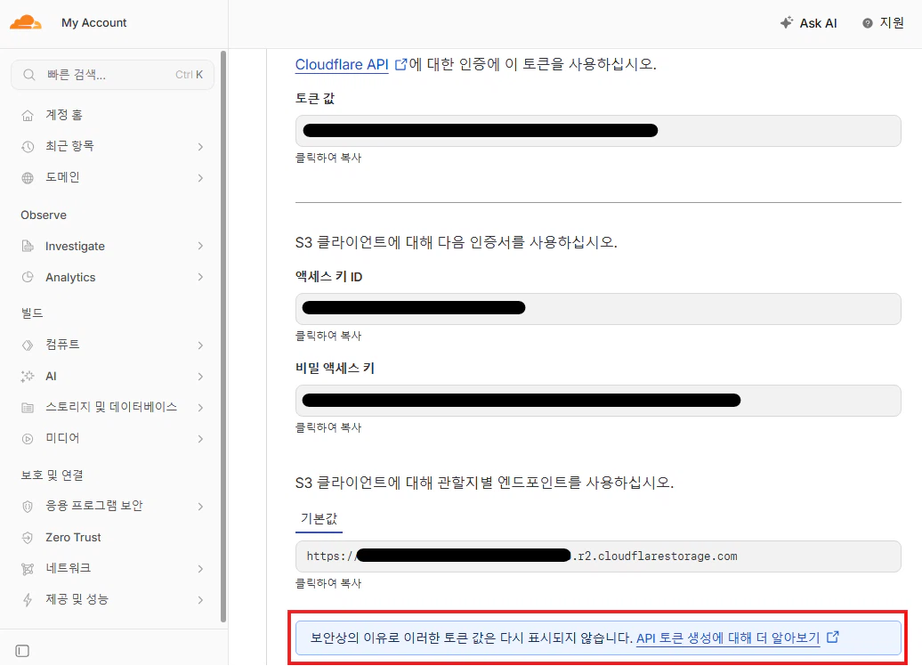The image size is (922, 666).
Task: Expand the 최근 항목 chevron
Action: point(200,147)
